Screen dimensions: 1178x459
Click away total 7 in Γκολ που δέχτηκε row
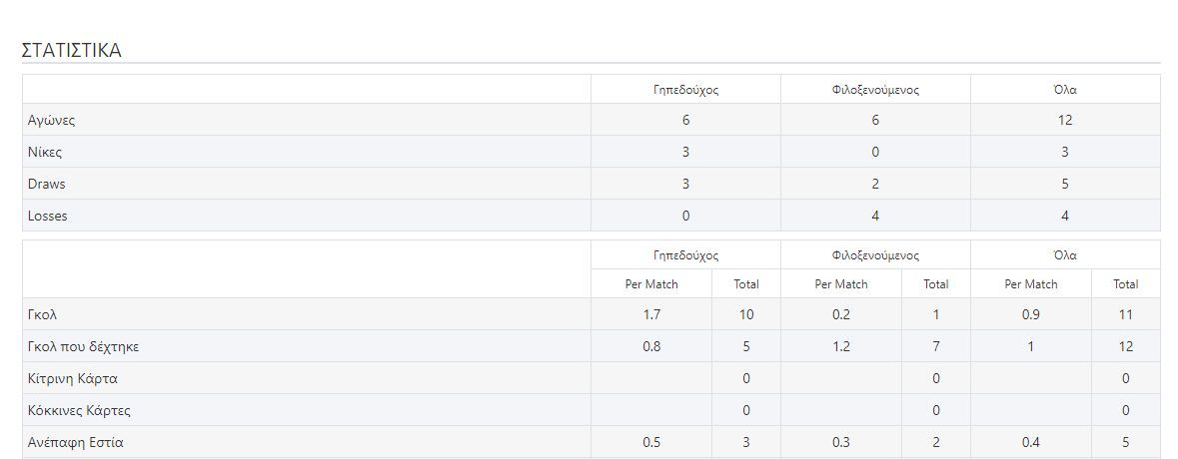point(935,347)
